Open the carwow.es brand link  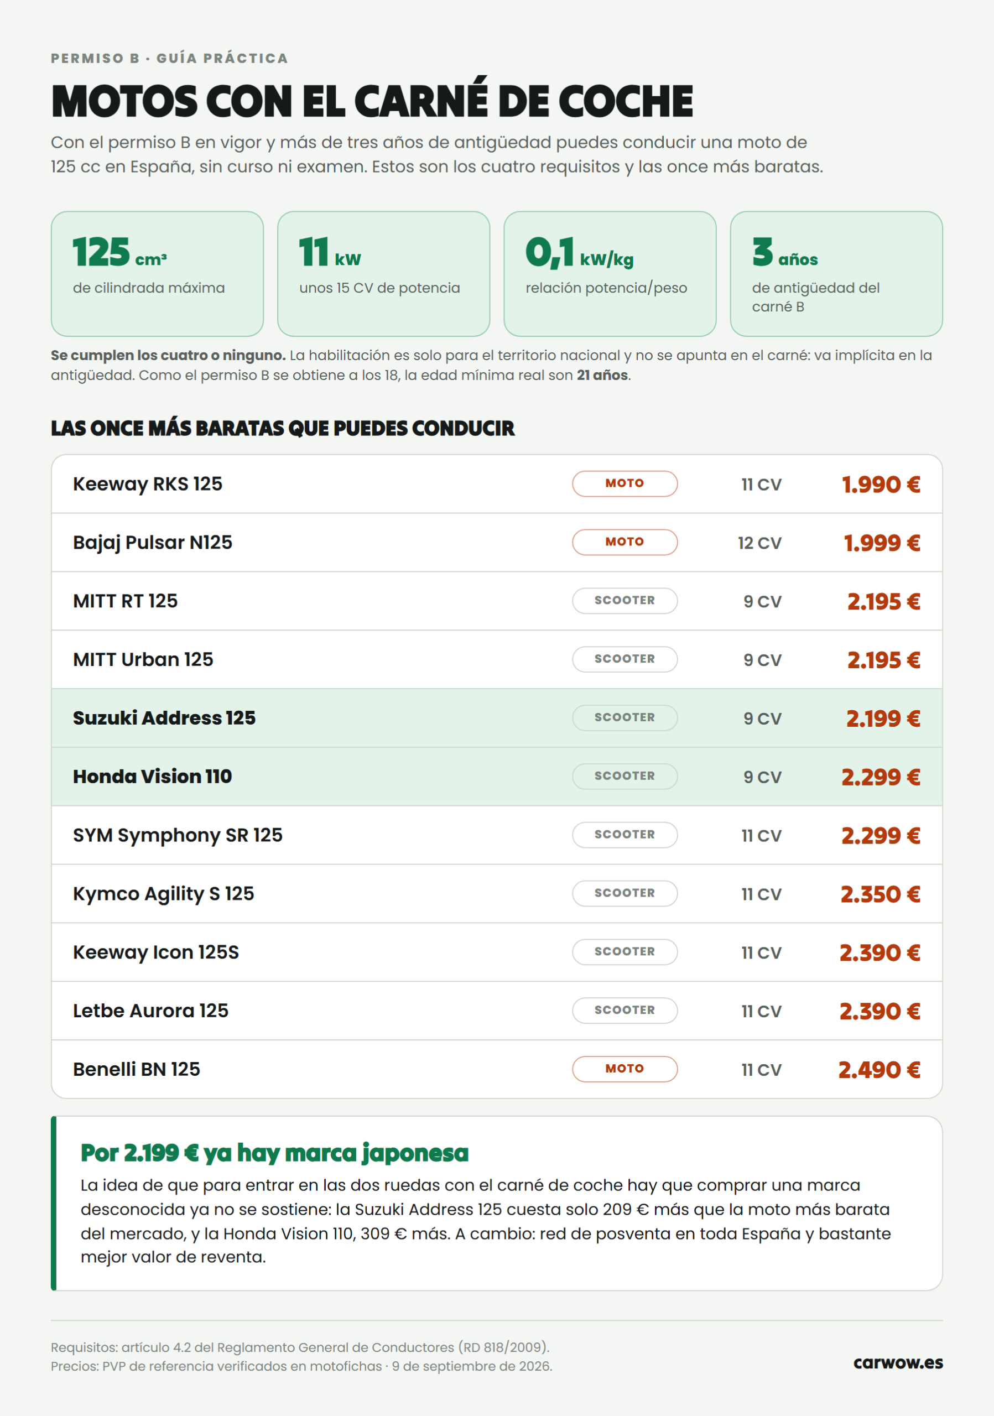[x=898, y=1363]
